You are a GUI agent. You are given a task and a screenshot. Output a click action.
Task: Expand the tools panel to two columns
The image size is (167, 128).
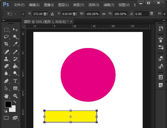pos(3,20)
